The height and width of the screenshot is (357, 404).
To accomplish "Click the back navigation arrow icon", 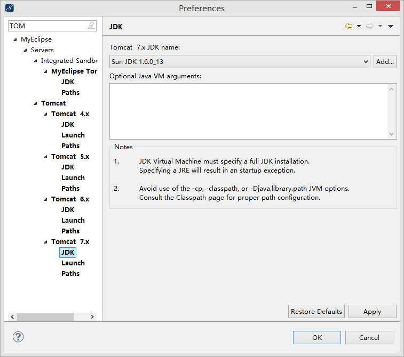I will click(x=348, y=26).
